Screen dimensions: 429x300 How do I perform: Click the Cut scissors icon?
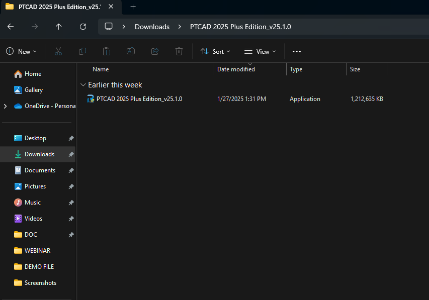click(x=58, y=51)
